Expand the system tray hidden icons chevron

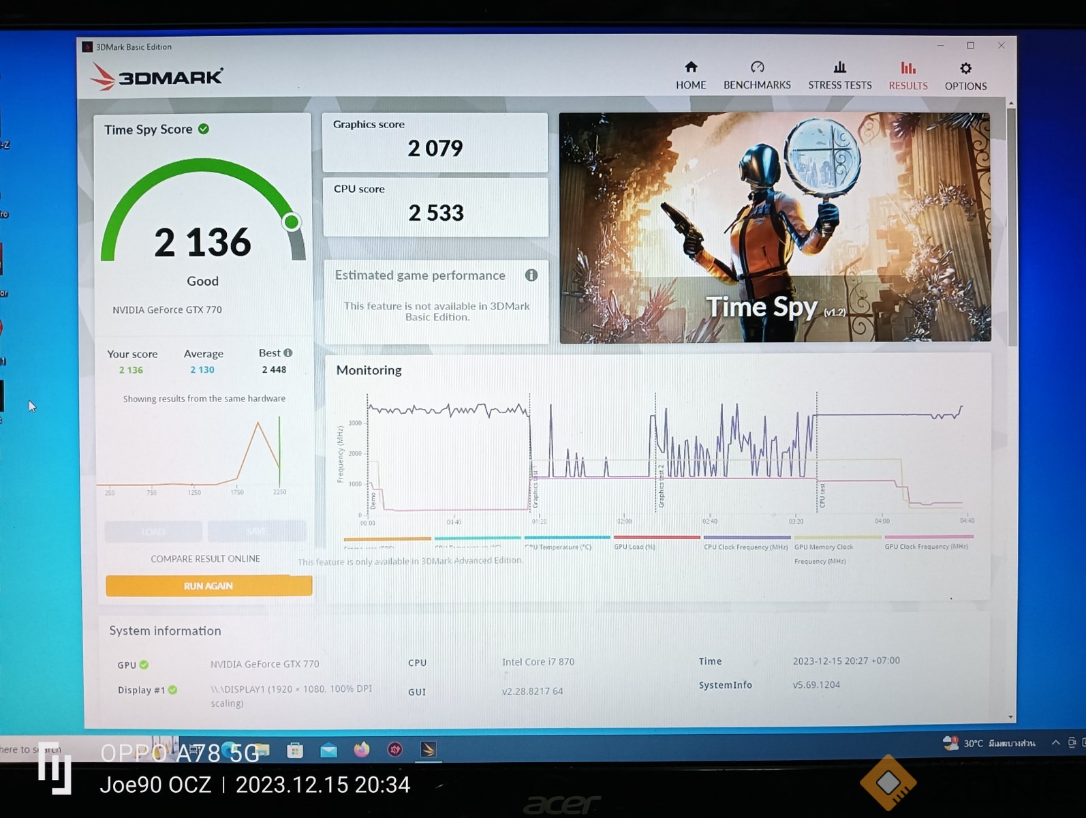point(1055,742)
